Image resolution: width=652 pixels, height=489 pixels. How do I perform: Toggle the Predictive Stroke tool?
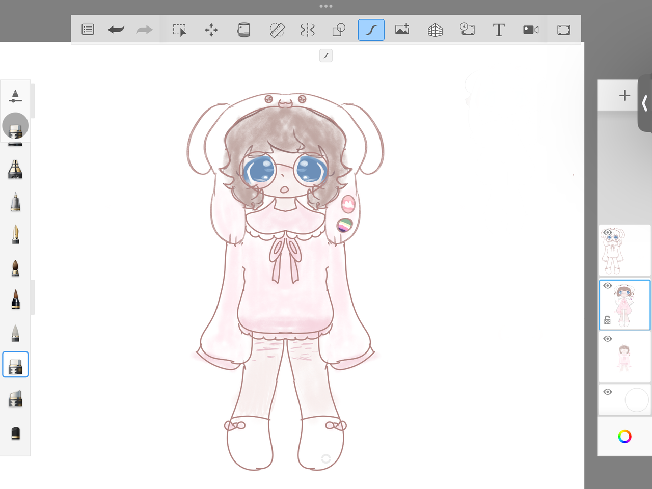pos(371,30)
